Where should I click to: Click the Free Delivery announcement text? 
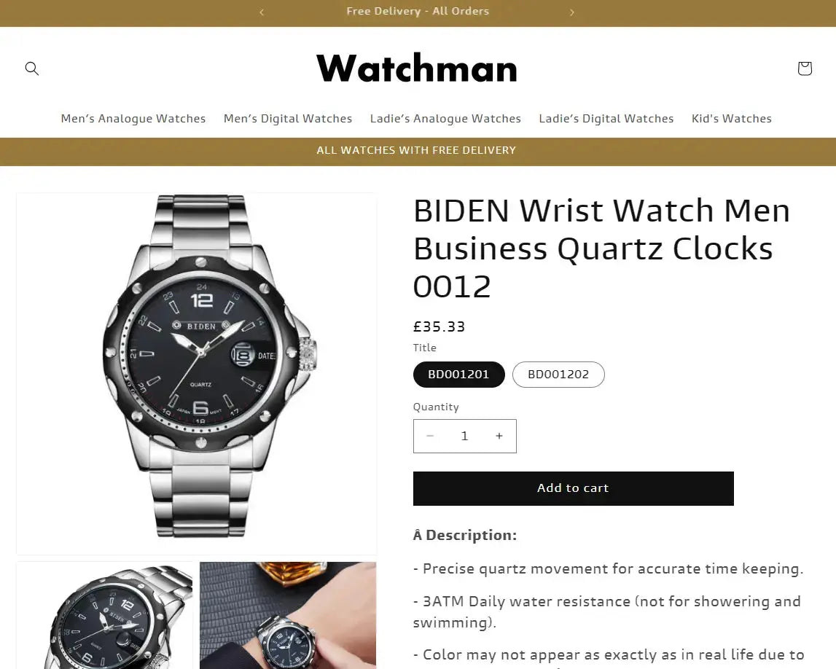point(418,11)
